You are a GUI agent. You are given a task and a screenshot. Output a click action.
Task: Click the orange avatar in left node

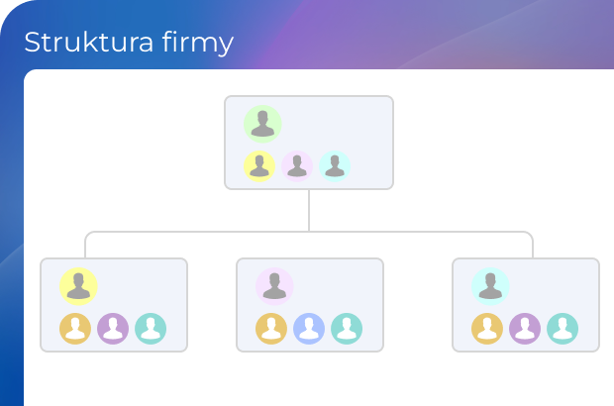[x=75, y=329]
